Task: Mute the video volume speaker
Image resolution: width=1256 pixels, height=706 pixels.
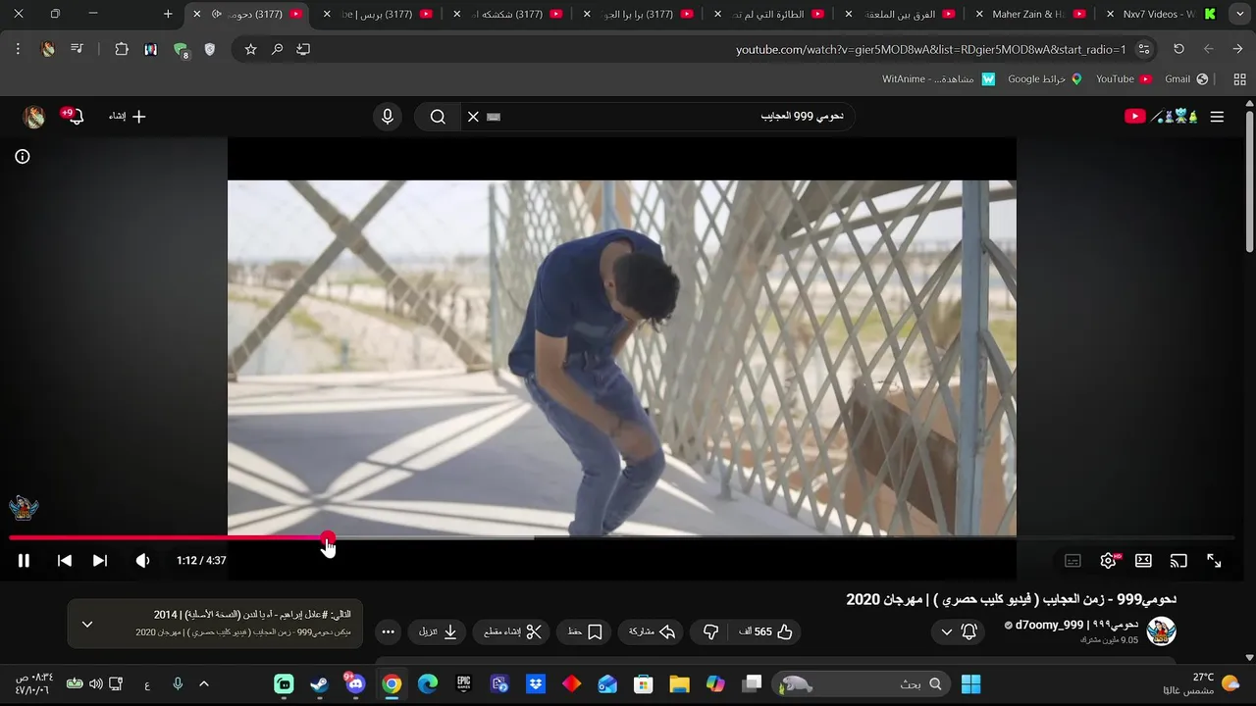Action: (143, 561)
